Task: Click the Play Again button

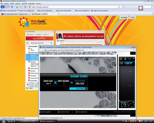Action: (x=79, y=89)
